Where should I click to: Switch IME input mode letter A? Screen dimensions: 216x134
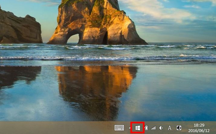(169, 128)
